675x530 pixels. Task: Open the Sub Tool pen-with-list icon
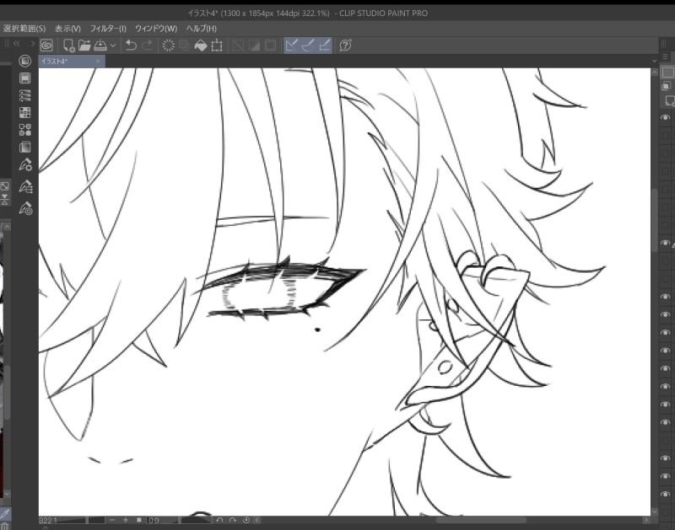point(25,186)
